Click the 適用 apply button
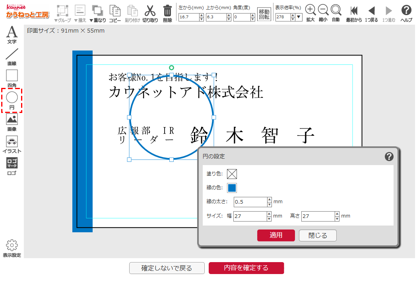417x282 pixels. (x=276, y=235)
